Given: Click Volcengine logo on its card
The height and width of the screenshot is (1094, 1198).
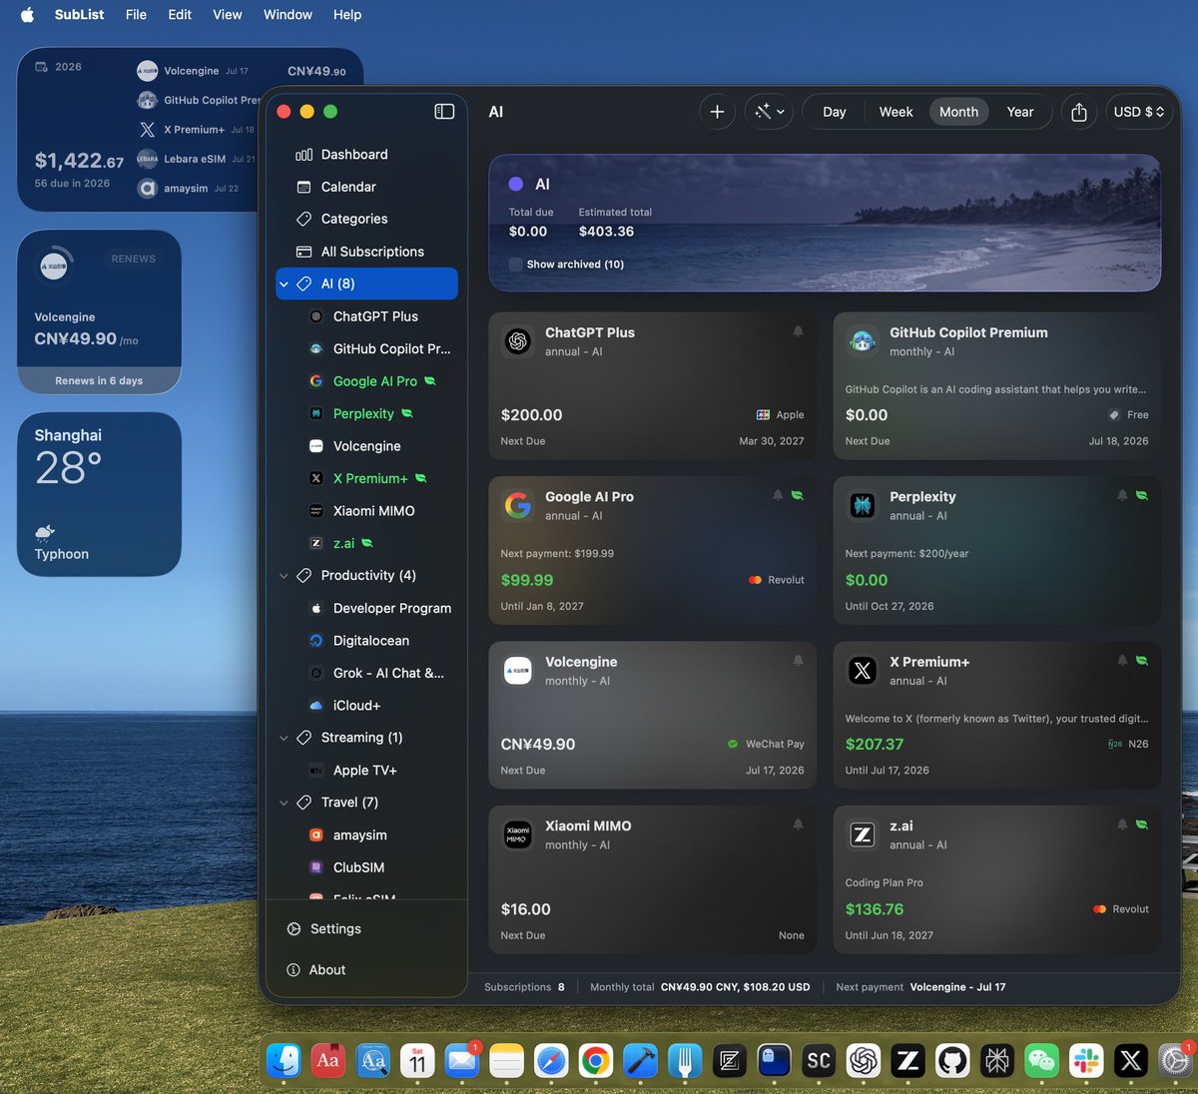Looking at the screenshot, I should (517, 671).
